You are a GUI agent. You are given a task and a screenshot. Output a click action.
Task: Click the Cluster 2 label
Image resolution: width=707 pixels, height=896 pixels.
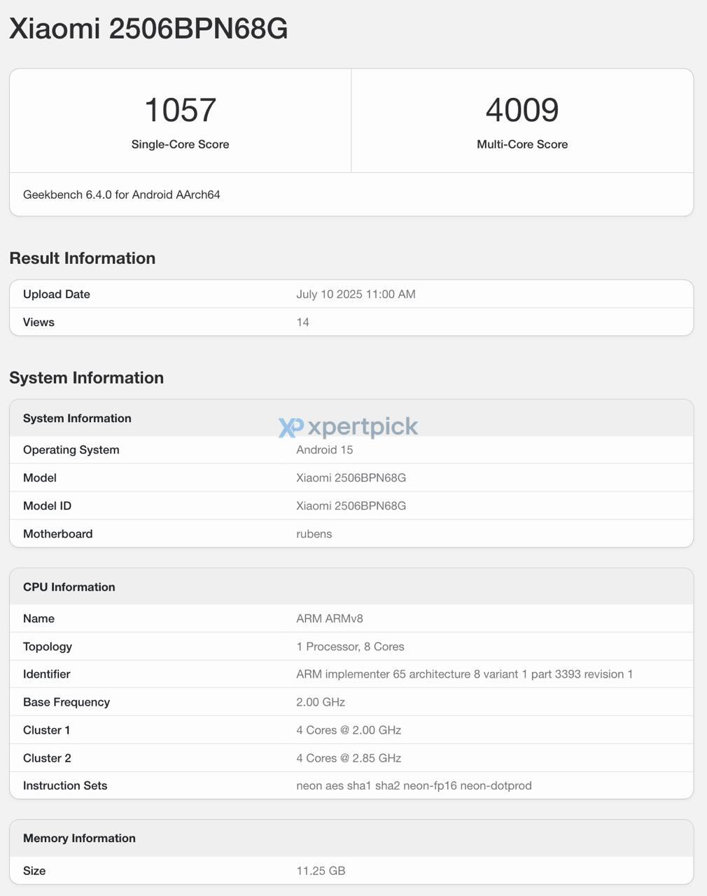click(47, 758)
